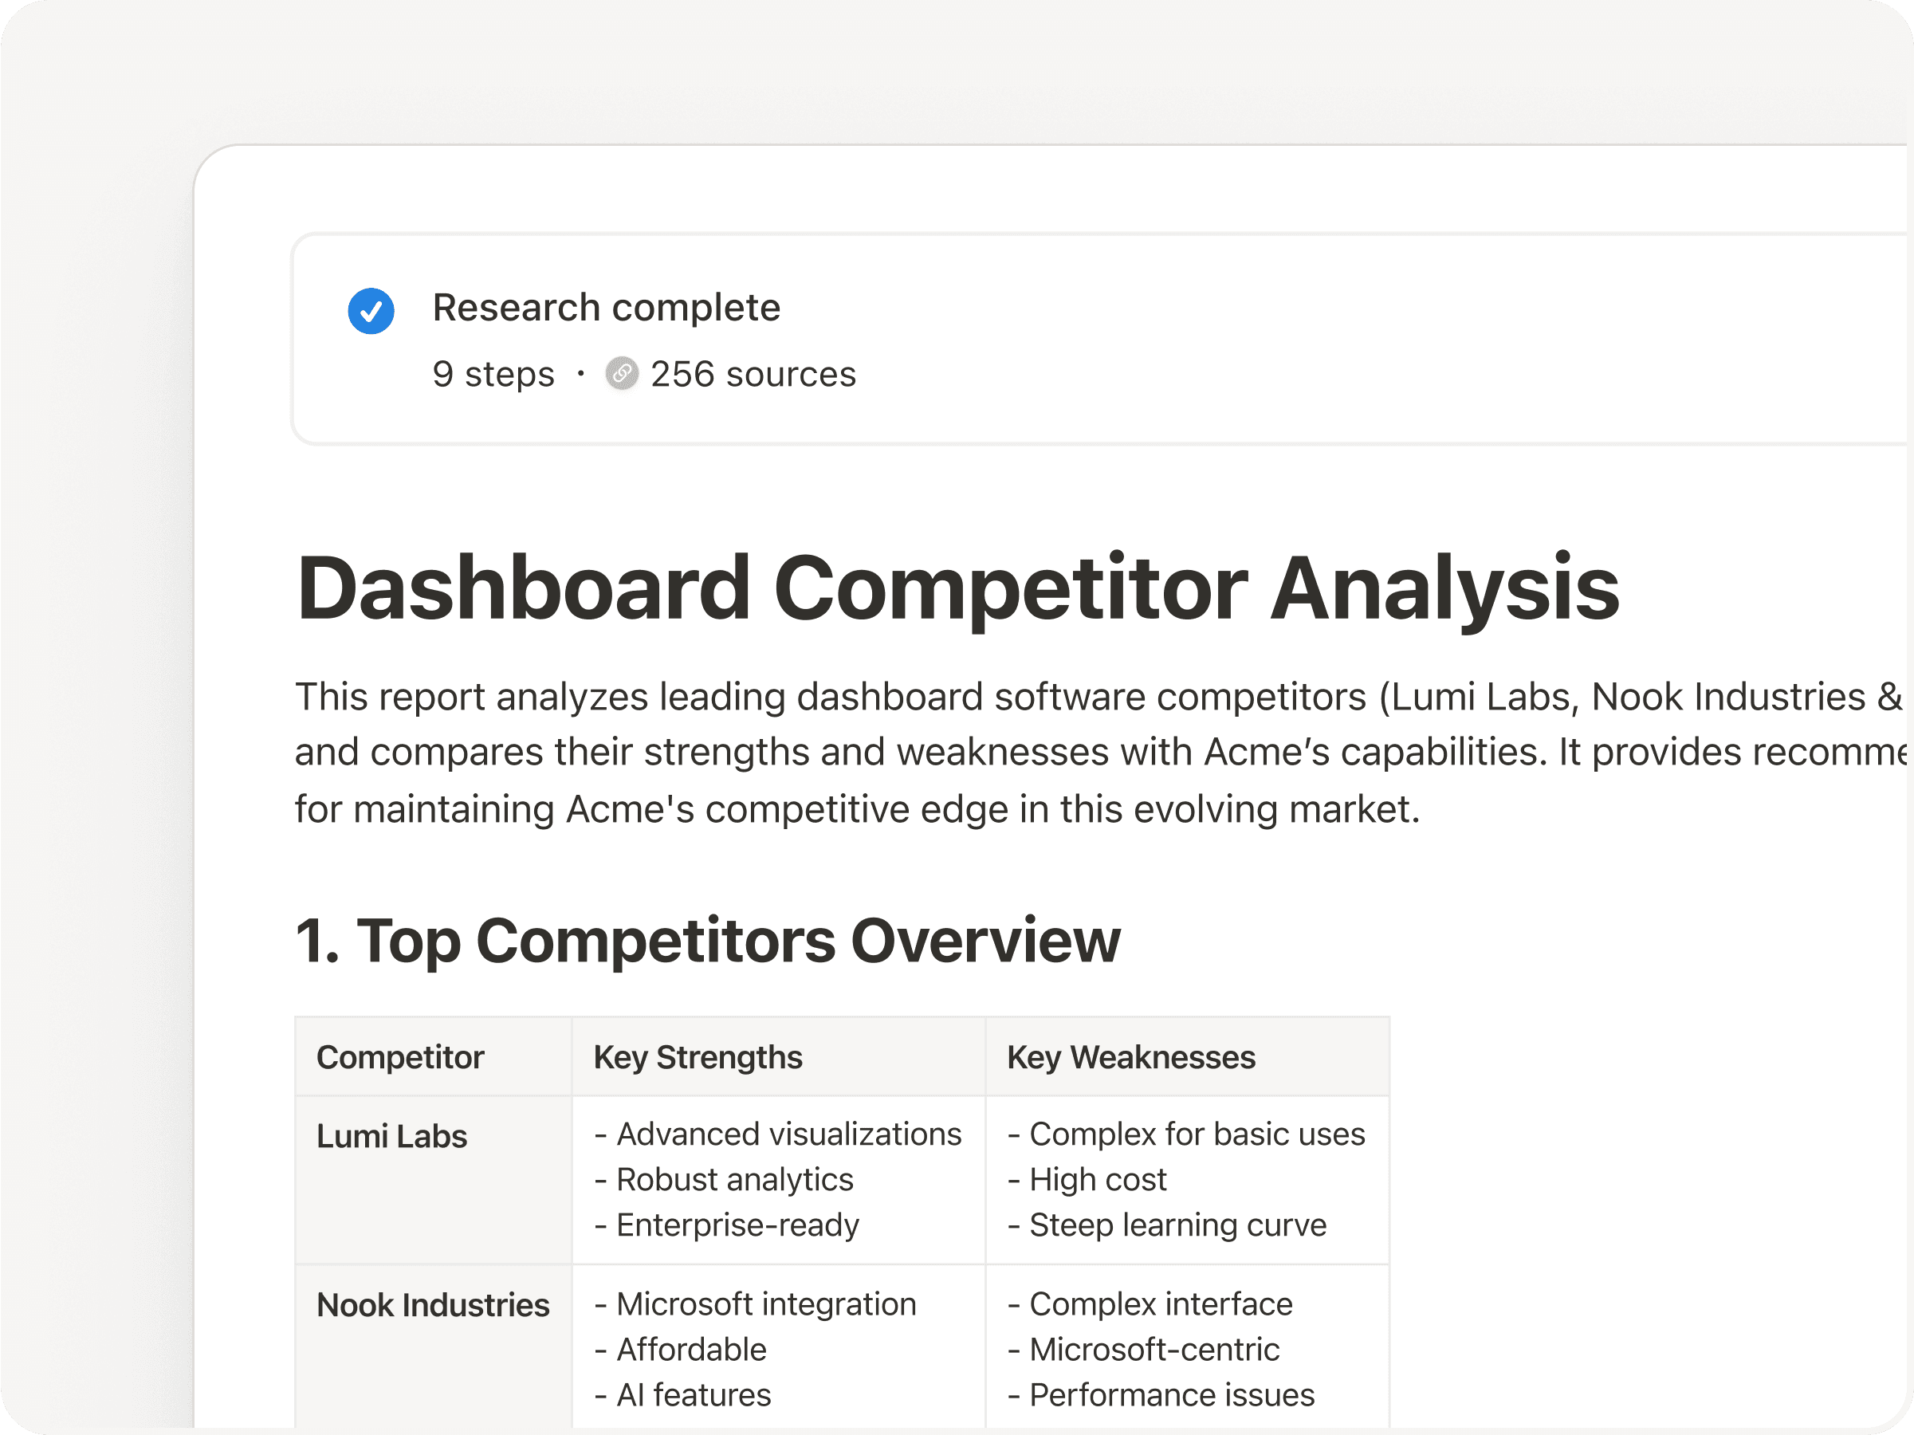The image size is (1914, 1435).
Task: Open the 256 sources list
Action: click(752, 374)
